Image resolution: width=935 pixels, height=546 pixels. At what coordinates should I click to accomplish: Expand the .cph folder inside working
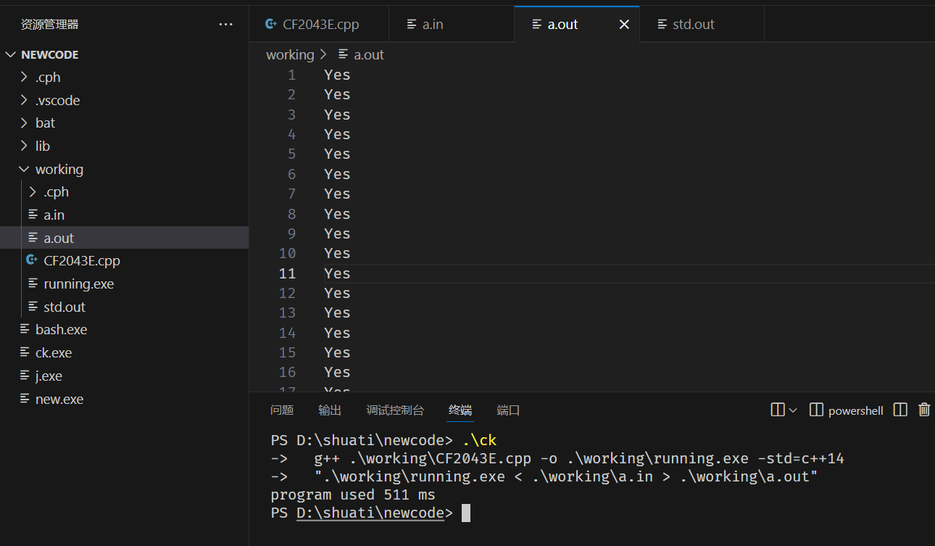[x=33, y=192]
